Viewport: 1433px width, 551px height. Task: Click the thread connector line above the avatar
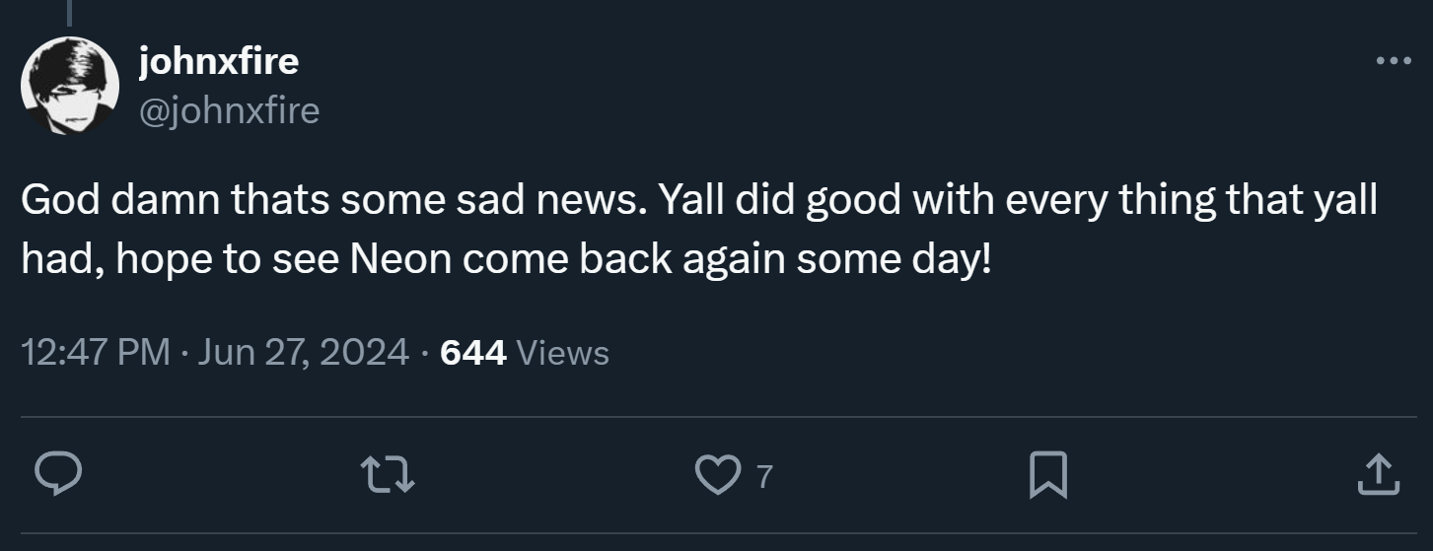70,10
